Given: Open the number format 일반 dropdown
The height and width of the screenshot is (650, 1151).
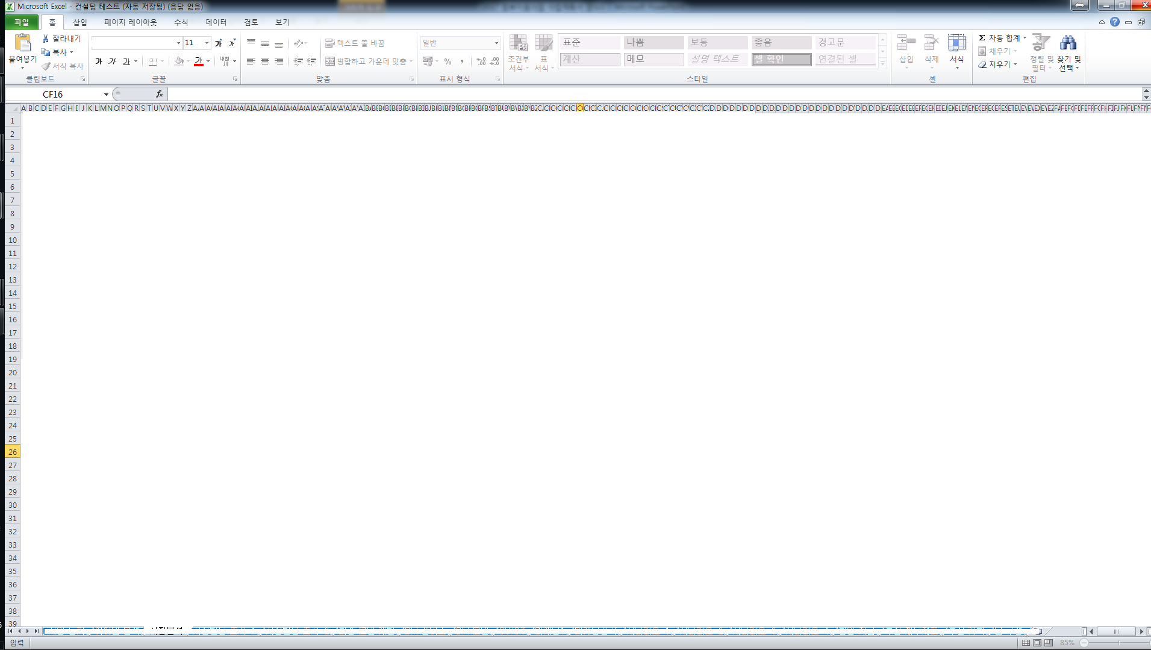Looking at the screenshot, I should click(x=497, y=43).
